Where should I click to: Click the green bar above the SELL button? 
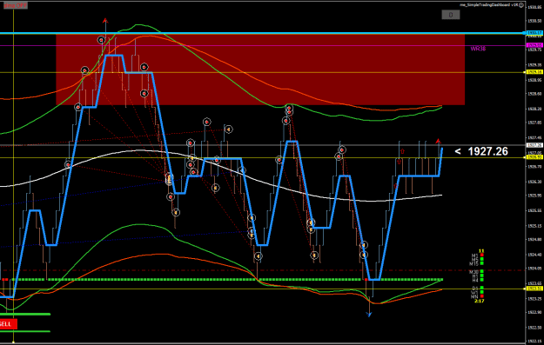pyautogui.click(x=25, y=315)
